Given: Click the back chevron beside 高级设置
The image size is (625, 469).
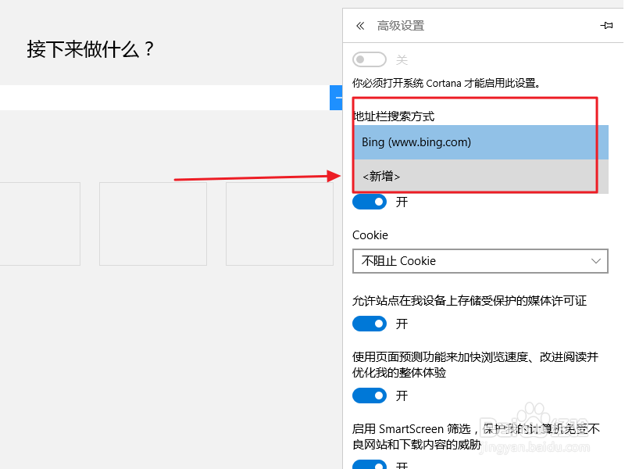Looking at the screenshot, I should click(360, 26).
